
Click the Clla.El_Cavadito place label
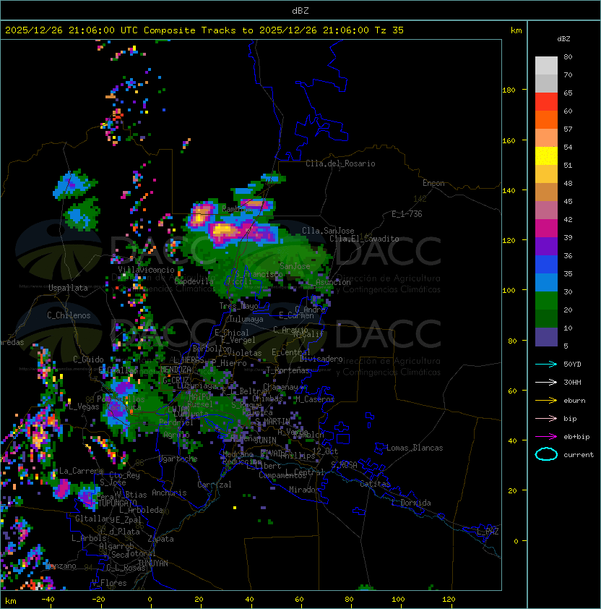(364, 239)
